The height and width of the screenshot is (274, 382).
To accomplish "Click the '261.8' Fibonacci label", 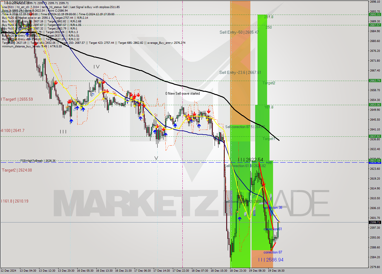I will pyautogui.click(x=269, y=17).
